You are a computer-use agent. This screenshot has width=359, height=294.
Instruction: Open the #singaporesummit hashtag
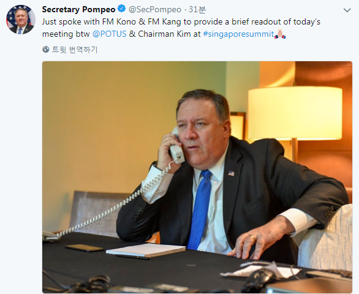coord(238,34)
